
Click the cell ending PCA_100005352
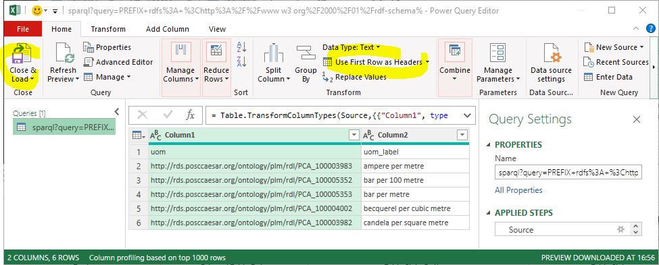[x=255, y=180]
